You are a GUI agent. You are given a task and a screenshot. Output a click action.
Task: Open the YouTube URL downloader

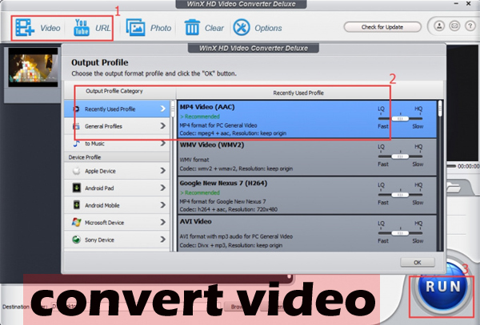[82, 27]
